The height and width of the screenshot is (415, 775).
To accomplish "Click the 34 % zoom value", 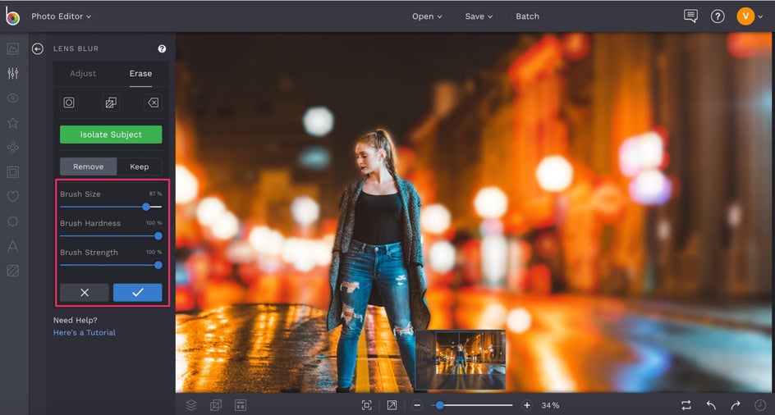I will [550, 405].
